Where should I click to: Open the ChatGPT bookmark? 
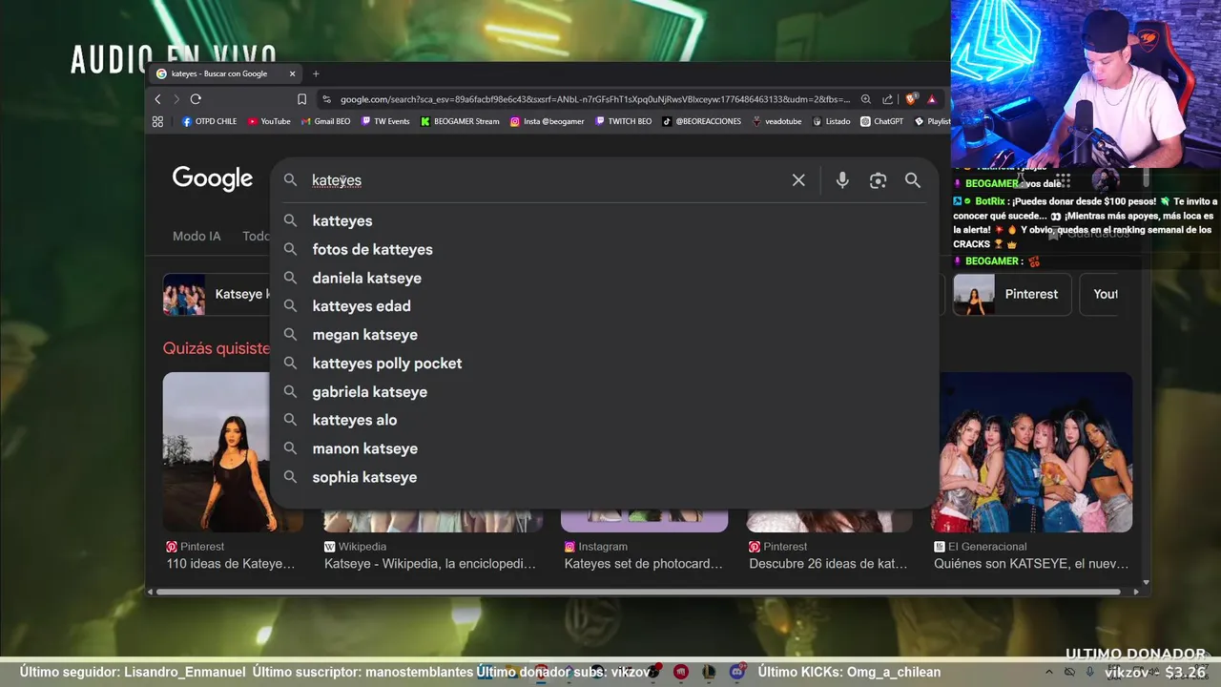coord(881,121)
